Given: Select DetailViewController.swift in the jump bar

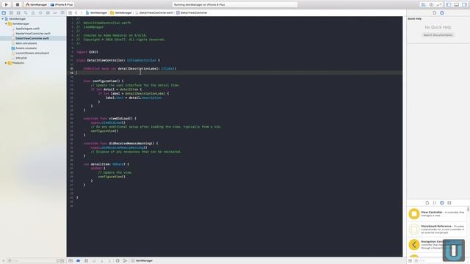Looking at the screenshot, I should 154,13.
